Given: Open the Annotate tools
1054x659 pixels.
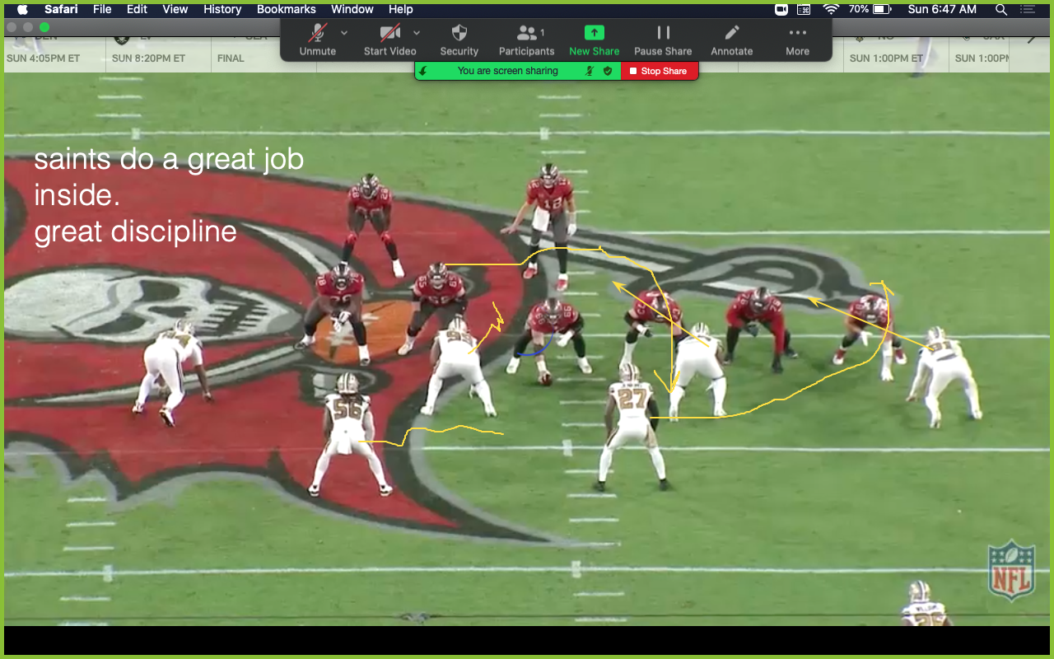Looking at the screenshot, I should (x=732, y=40).
